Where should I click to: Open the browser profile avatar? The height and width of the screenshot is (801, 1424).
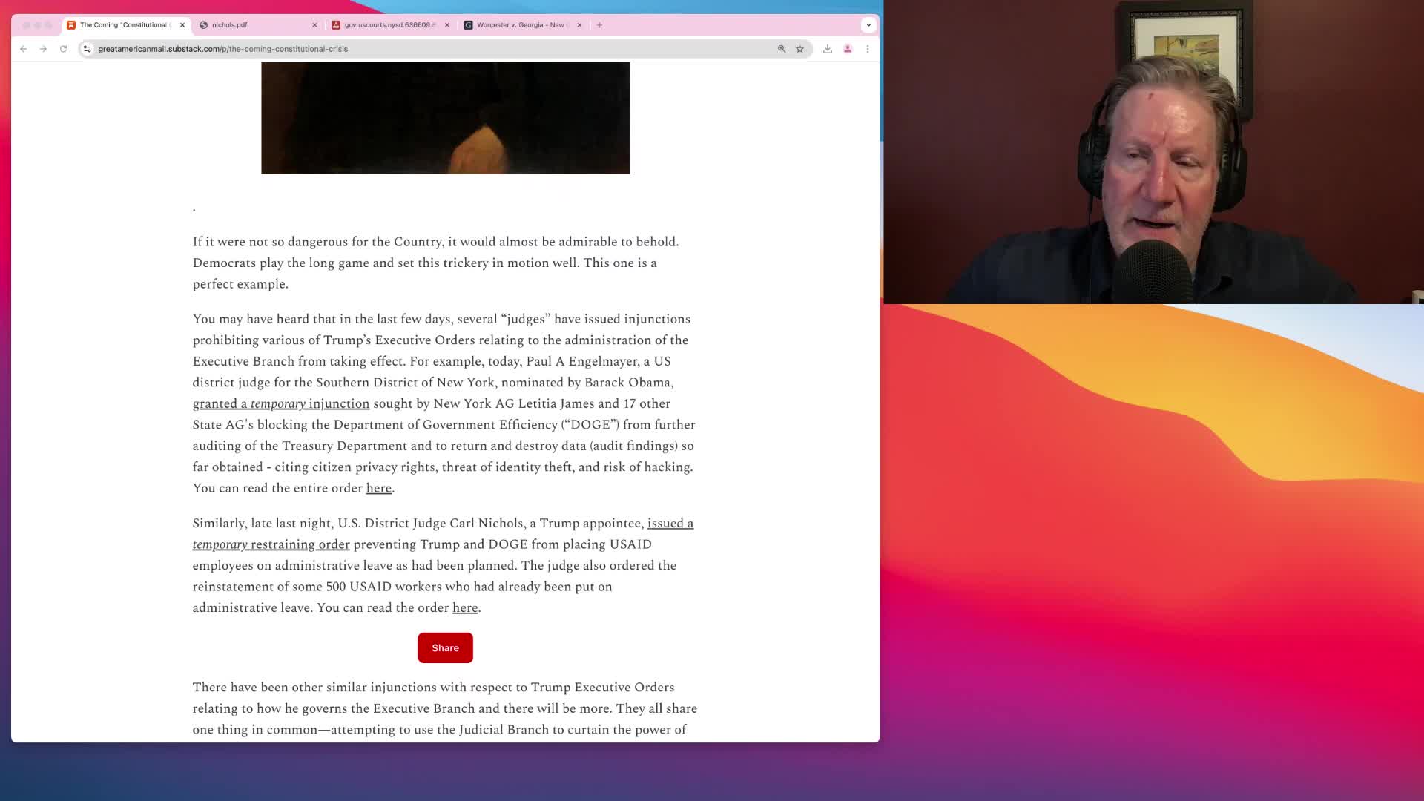[848, 49]
